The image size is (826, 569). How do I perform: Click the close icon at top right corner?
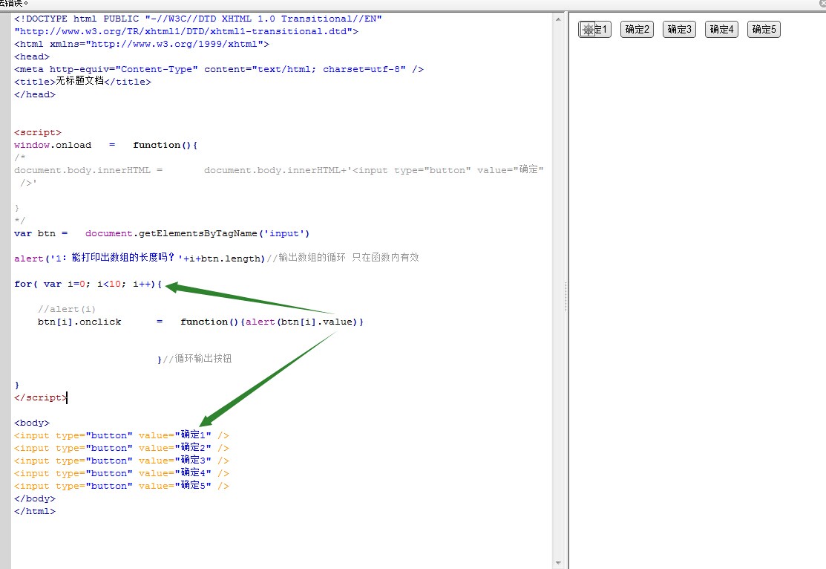(x=822, y=4)
